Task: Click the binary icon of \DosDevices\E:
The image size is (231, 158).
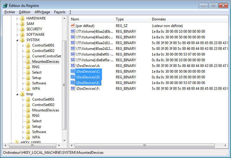Action: tap(73, 83)
